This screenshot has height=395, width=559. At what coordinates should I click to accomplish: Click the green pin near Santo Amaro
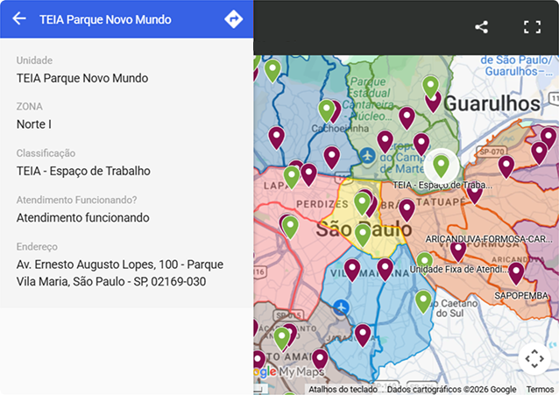[281, 339]
